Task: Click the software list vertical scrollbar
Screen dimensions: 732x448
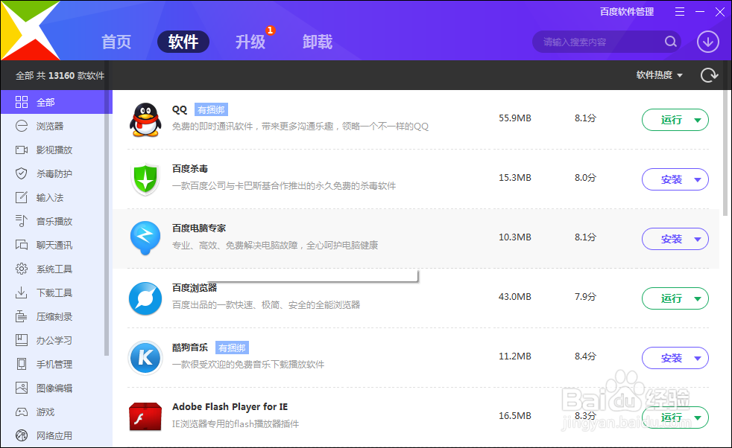Action: click(725, 153)
